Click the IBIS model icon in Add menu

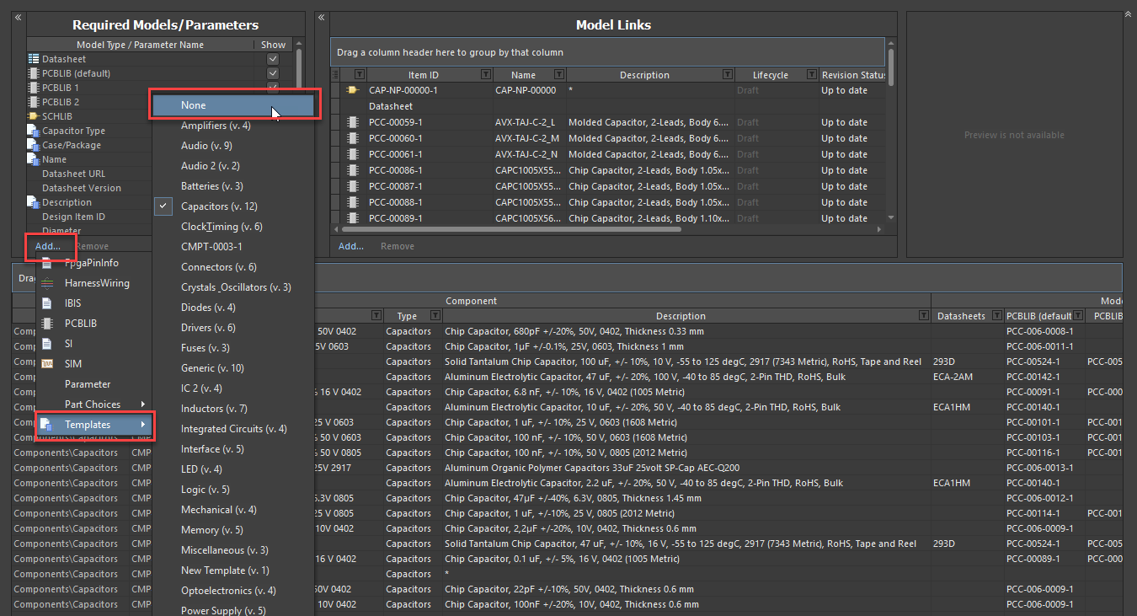click(x=48, y=303)
